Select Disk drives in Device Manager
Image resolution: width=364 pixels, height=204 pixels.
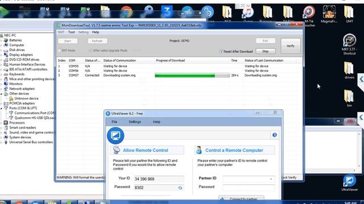(x=17, y=50)
